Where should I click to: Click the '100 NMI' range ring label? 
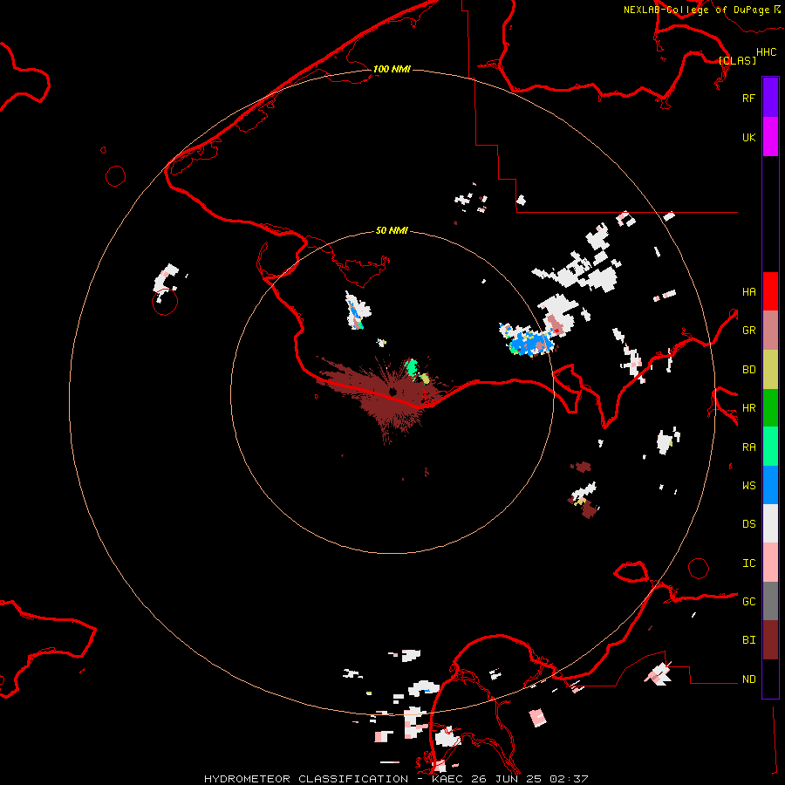[x=392, y=69]
